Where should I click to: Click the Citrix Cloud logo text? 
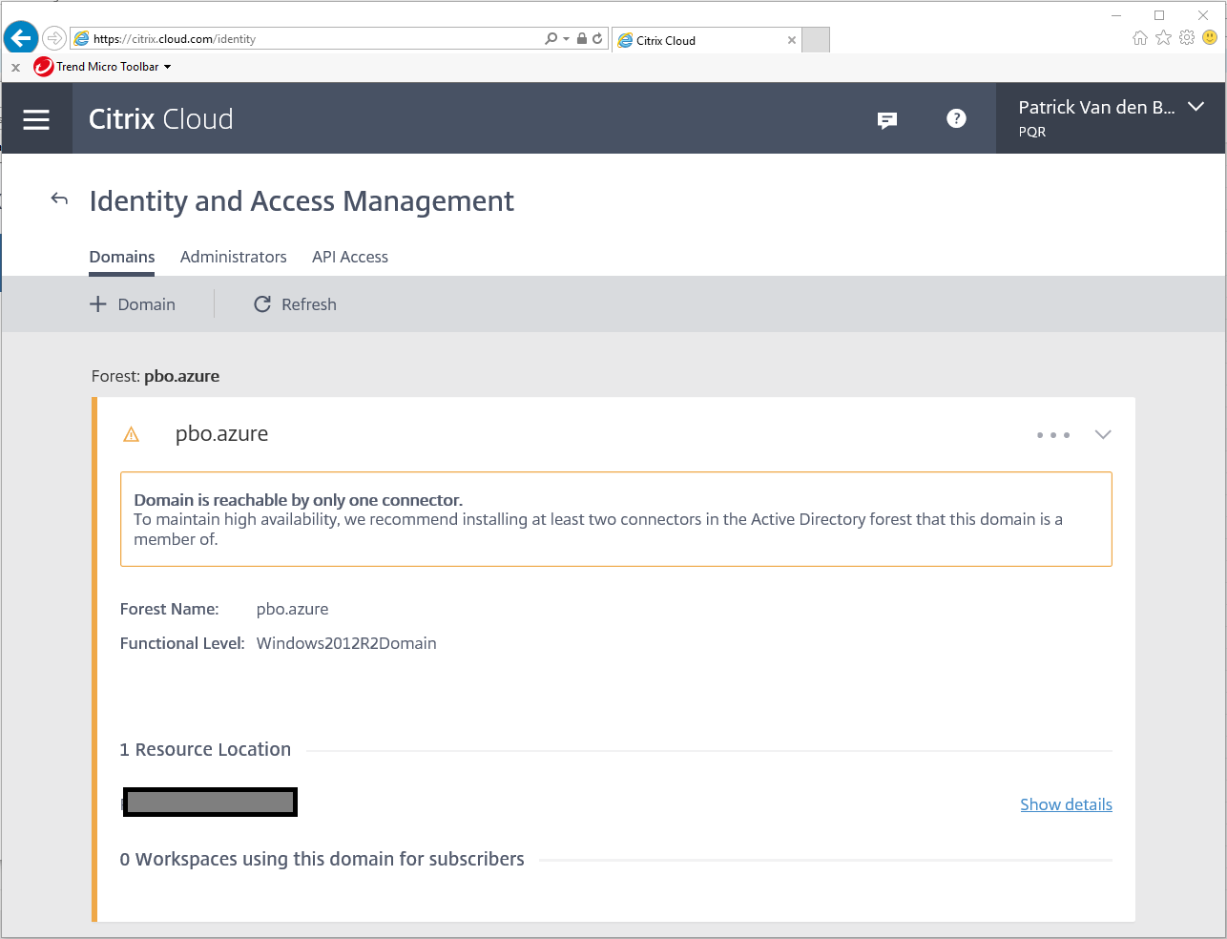160,119
